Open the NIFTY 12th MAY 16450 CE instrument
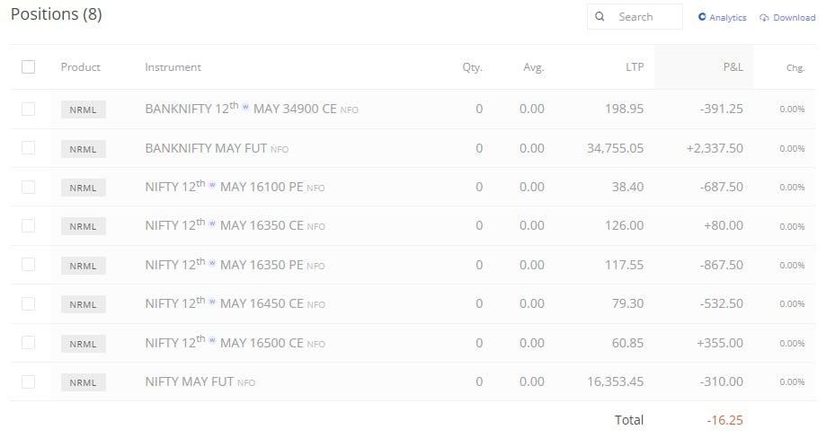This screenshot has height=438, width=826. click(x=235, y=303)
